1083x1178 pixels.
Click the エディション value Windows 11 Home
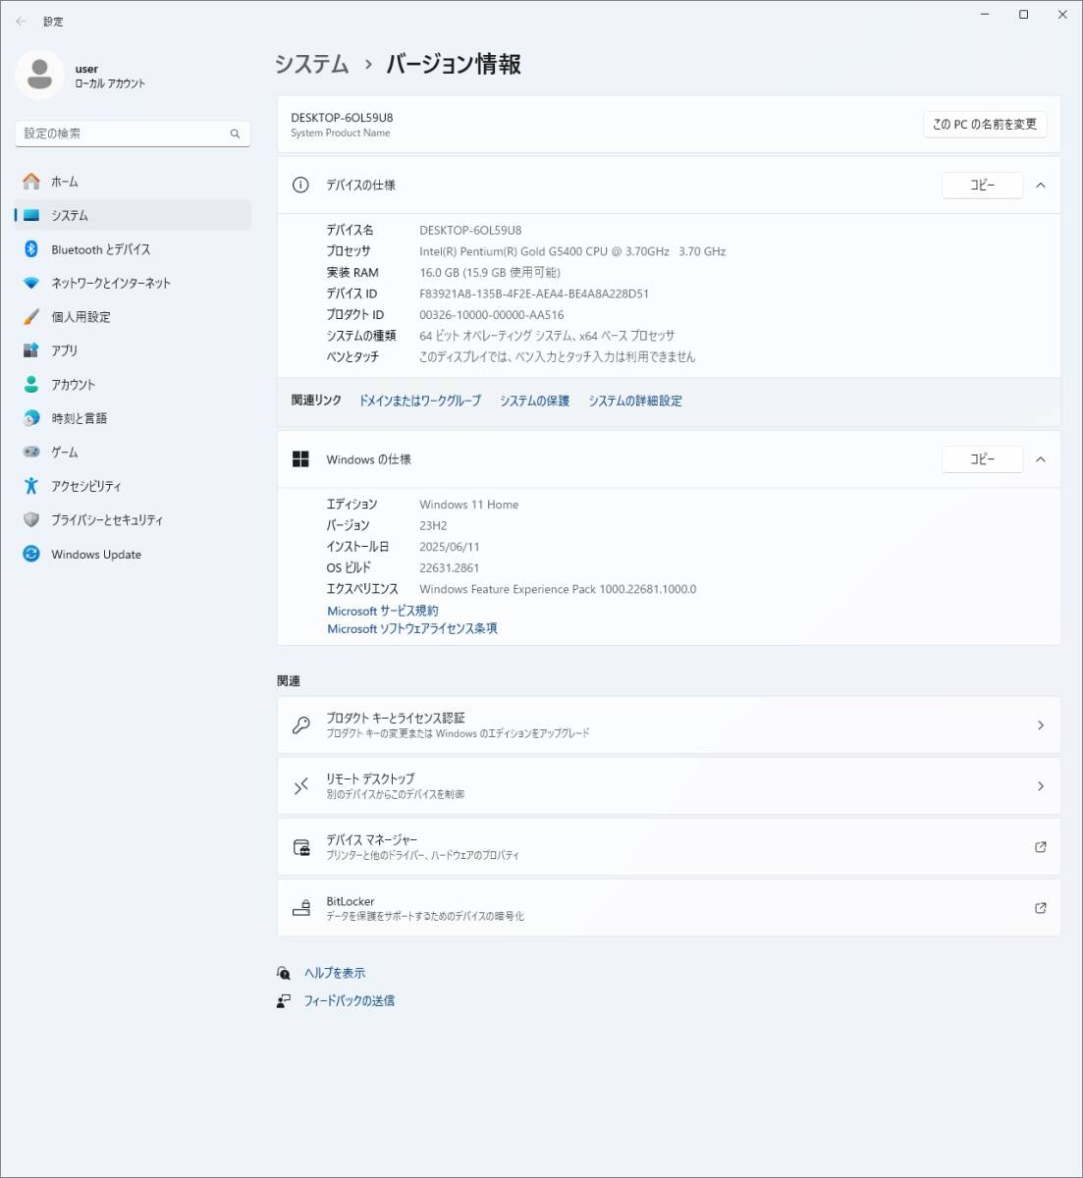tap(469, 505)
